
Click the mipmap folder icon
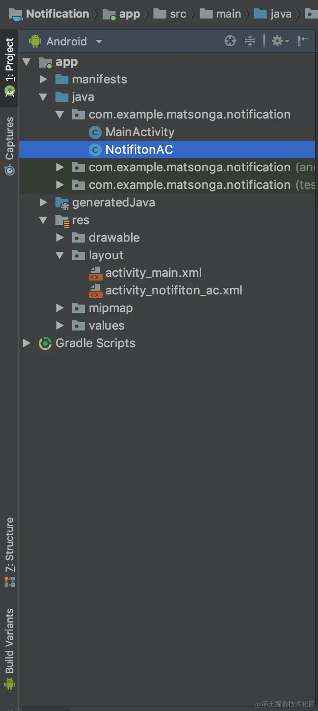[x=79, y=308]
